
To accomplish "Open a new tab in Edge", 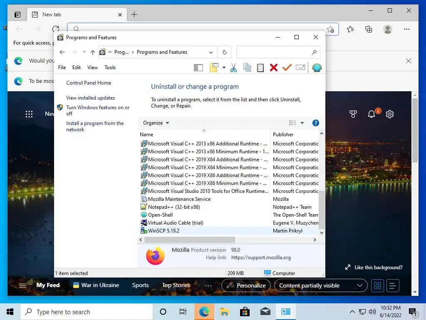I will tap(134, 15).
